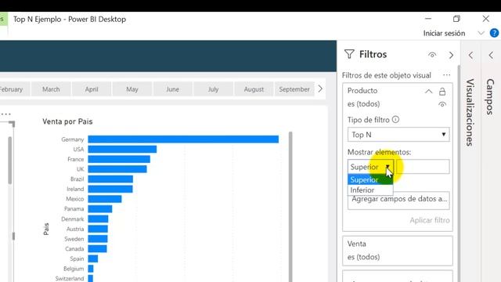Select the May month slicer button

[x=132, y=89]
